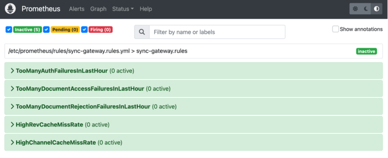The width and height of the screenshot is (388, 158).
Task: Focus the Filter by name or labels field
Action: [217, 32]
